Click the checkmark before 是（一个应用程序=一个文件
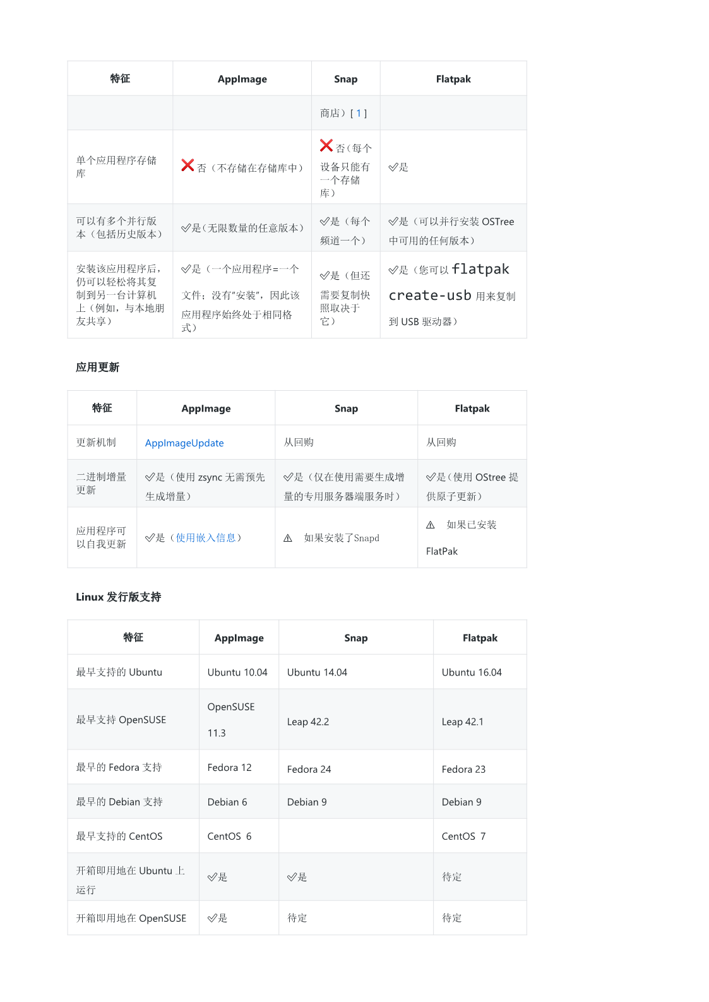 (x=186, y=269)
